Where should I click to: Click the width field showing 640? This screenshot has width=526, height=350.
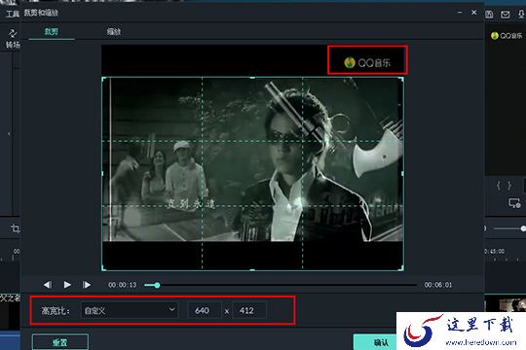coord(205,310)
